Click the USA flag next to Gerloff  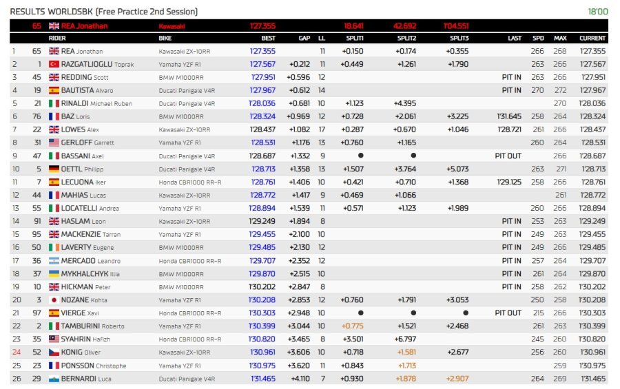[54, 143]
